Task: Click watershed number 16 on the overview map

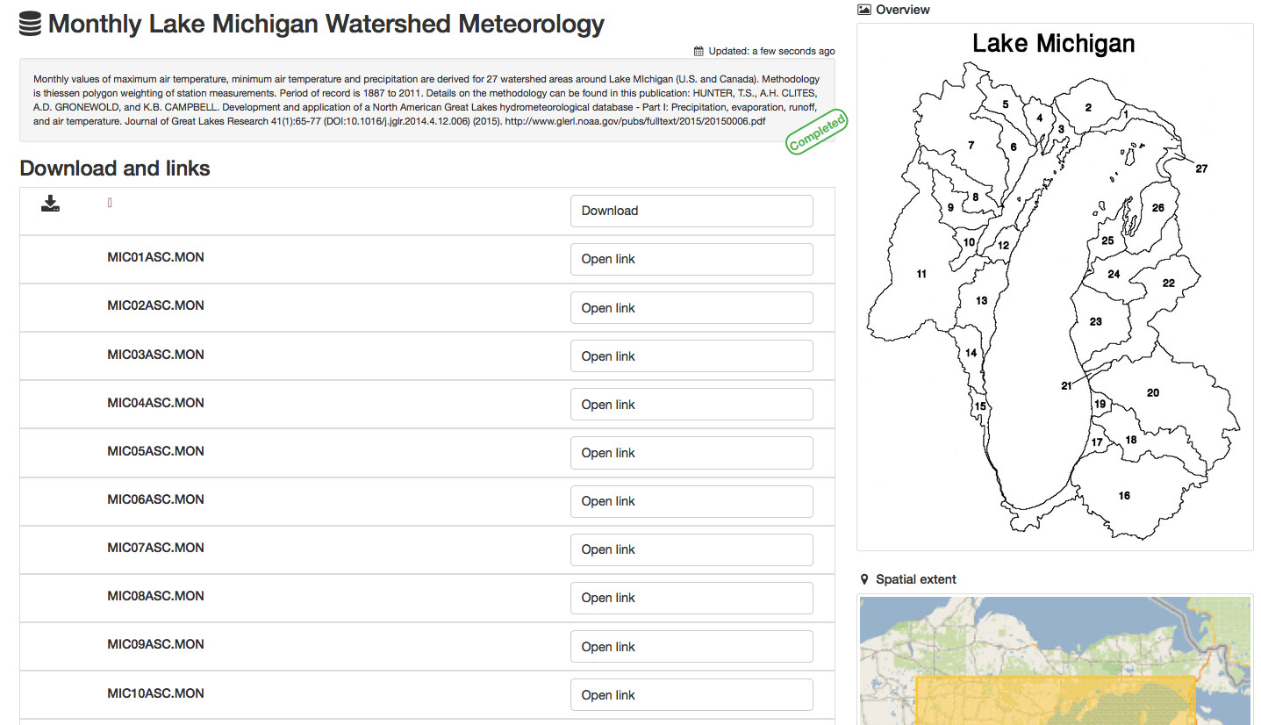Action: pos(1124,496)
